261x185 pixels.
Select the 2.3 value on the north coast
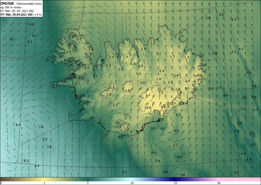152,43
